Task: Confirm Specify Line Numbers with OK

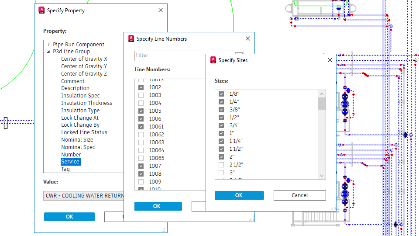Action: point(158,206)
